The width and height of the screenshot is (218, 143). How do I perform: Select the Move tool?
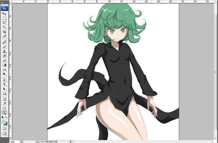(4, 14)
